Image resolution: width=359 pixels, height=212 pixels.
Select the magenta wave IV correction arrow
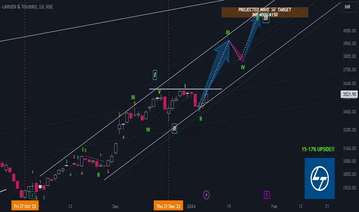(237, 52)
